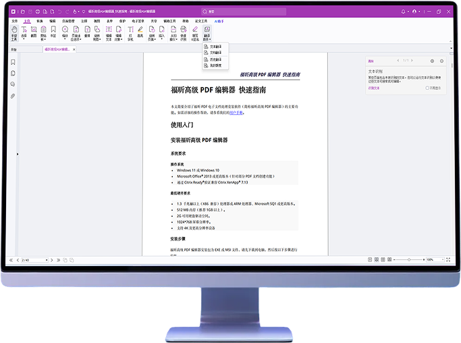The height and width of the screenshot is (343, 461).
Task: Switch to continuous page view mode
Action: [x=377, y=260]
